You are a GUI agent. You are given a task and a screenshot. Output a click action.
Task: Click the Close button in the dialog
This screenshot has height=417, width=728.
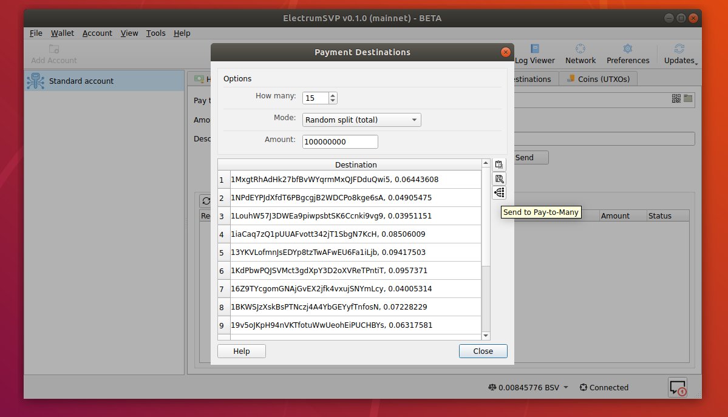[483, 351]
